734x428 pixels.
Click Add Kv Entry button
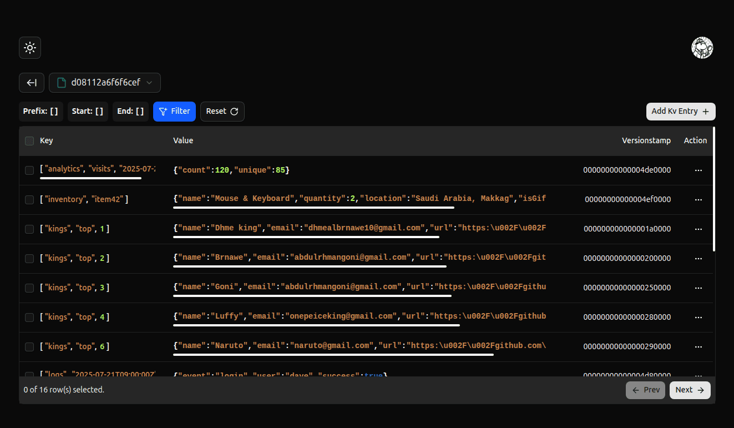pos(680,111)
